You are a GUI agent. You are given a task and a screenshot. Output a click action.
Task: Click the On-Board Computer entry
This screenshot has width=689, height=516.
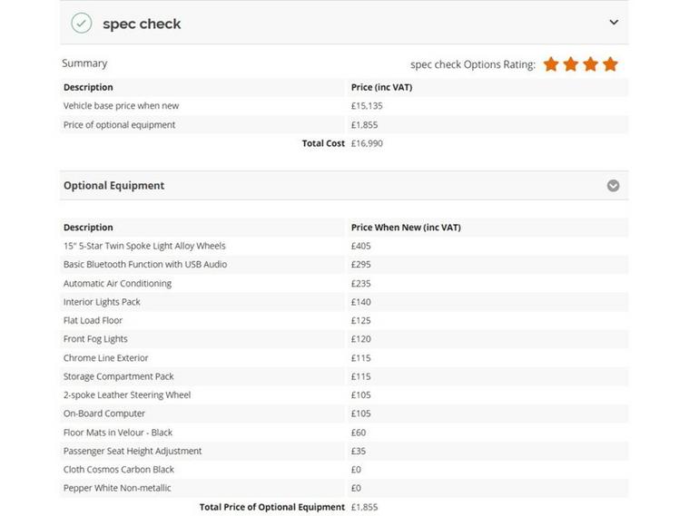click(104, 414)
